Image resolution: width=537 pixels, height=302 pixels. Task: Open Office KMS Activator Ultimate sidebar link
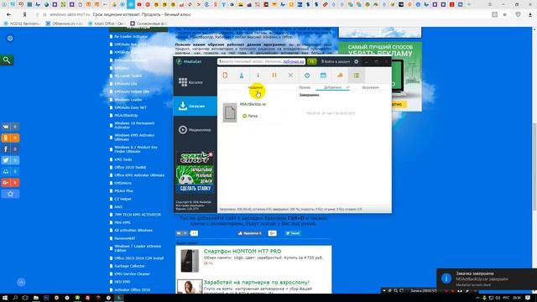(139, 175)
